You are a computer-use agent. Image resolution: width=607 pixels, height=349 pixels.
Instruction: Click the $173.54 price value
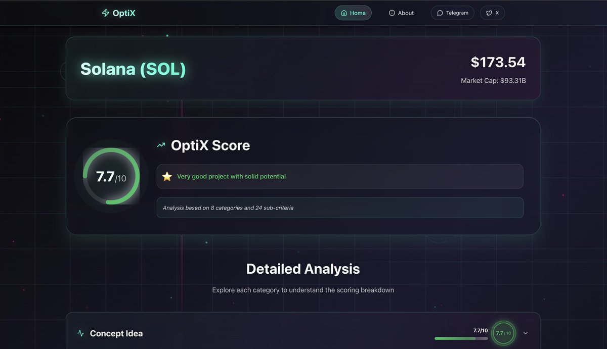click(498, 62)
